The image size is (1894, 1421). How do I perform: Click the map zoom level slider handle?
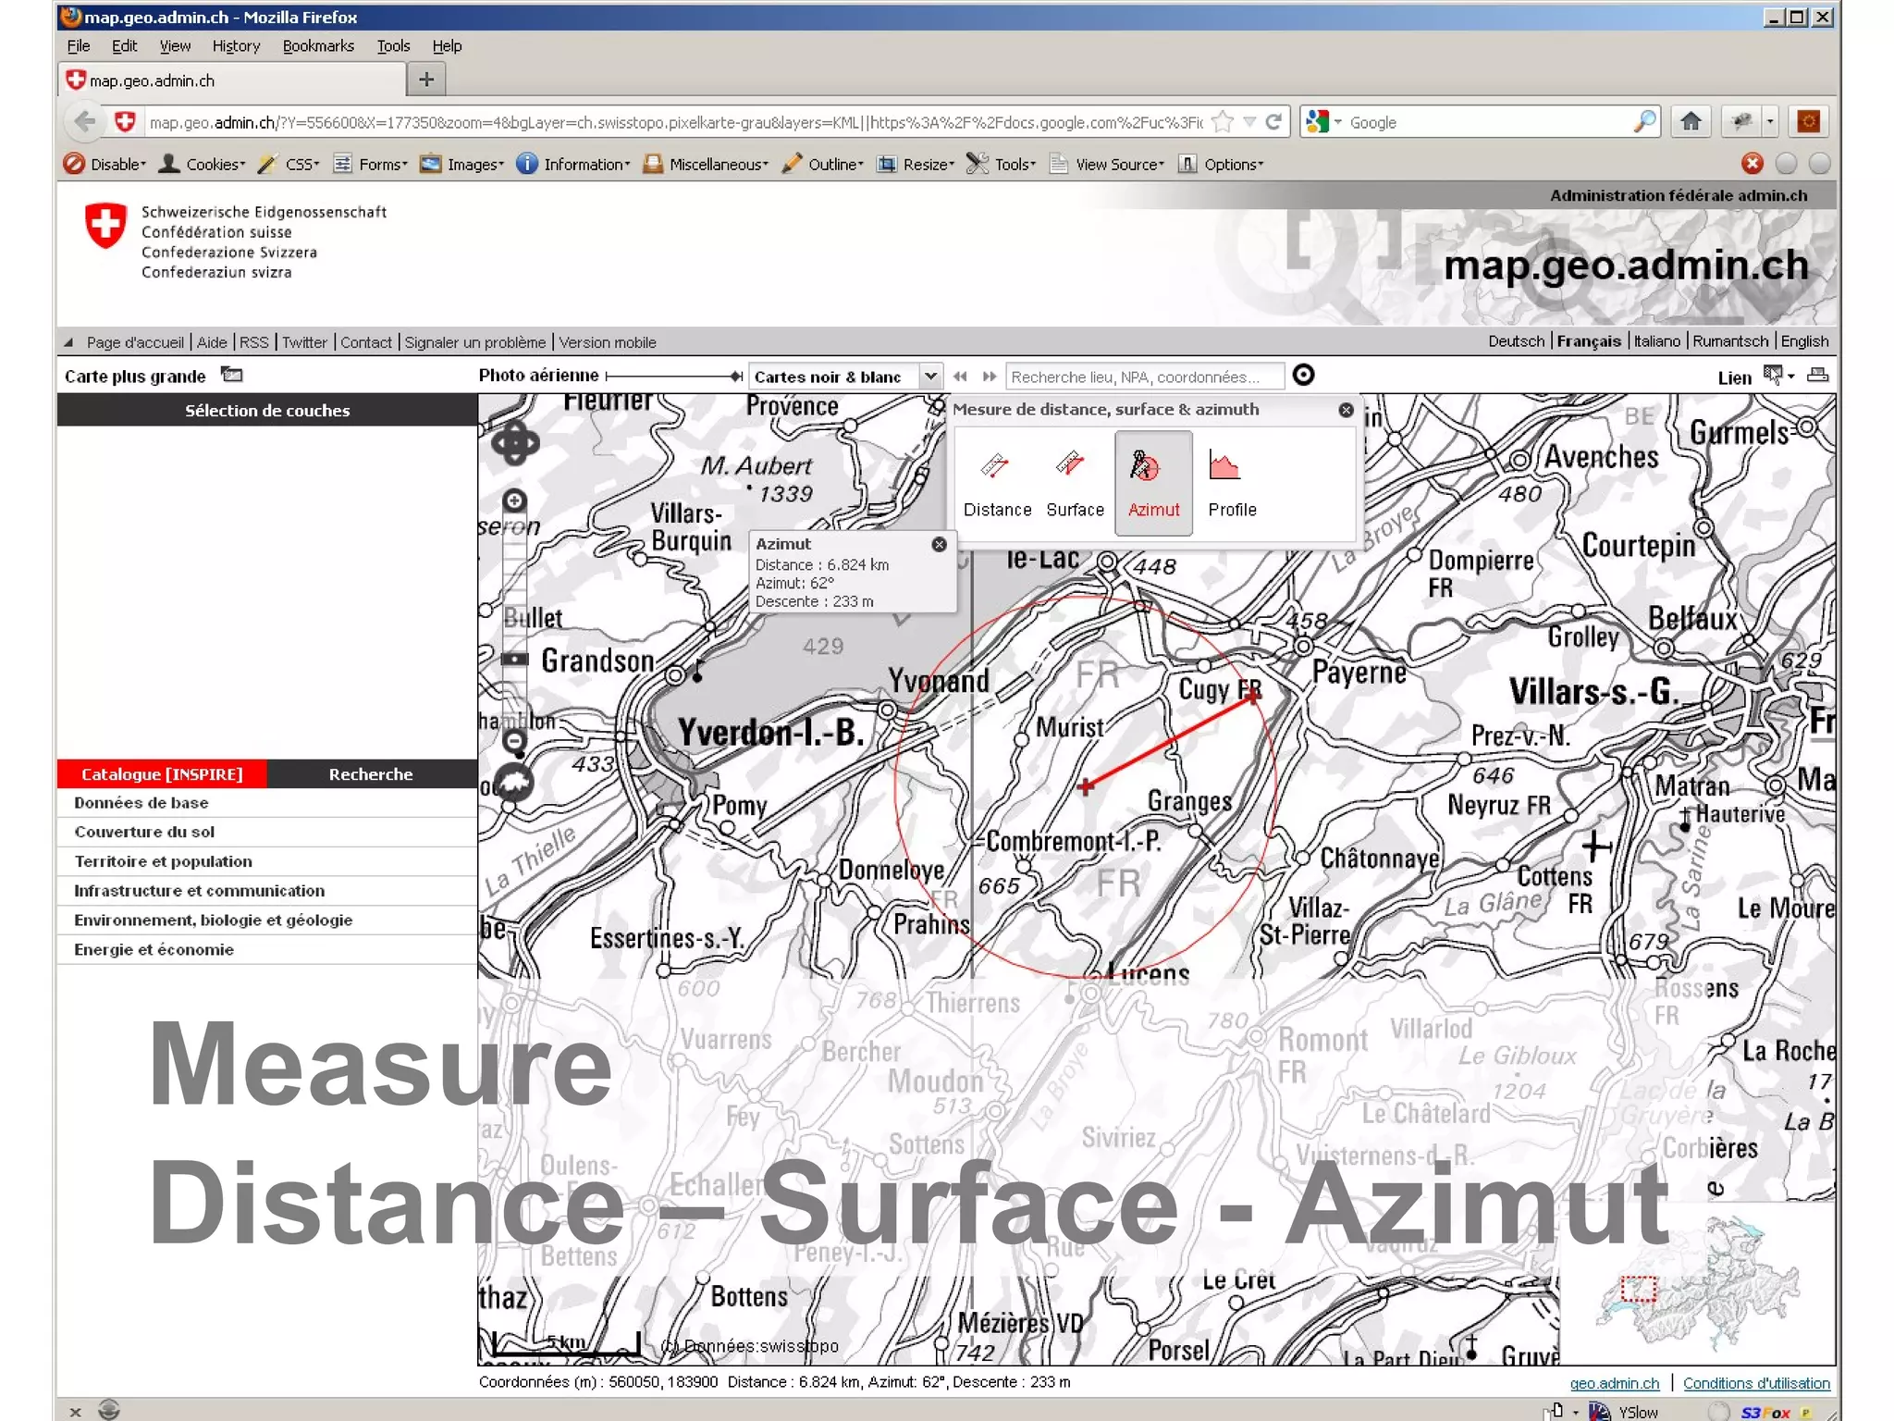[514, 659]
